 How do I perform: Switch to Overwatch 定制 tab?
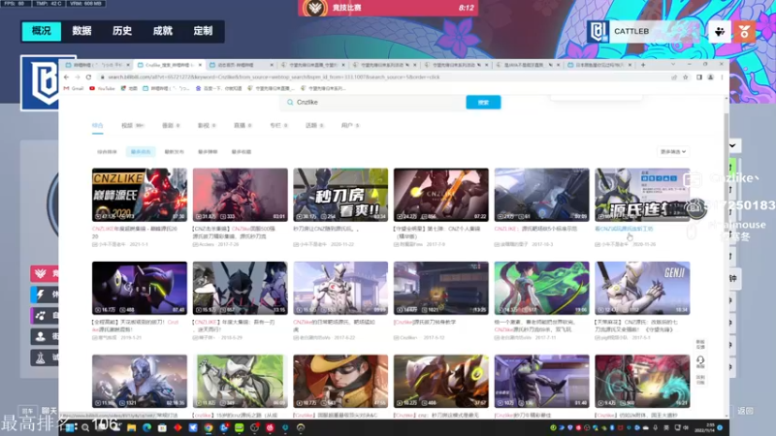tap(203, 31)
